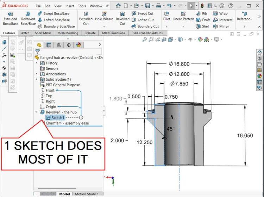
Task: Open Reference Geometry tool
Action: [244, 17]
